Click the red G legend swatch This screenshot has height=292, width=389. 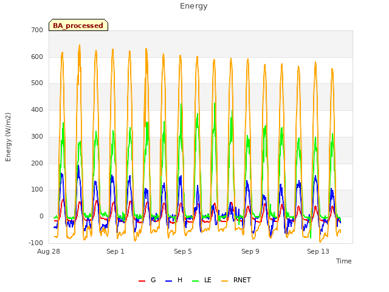coord(142,281)
